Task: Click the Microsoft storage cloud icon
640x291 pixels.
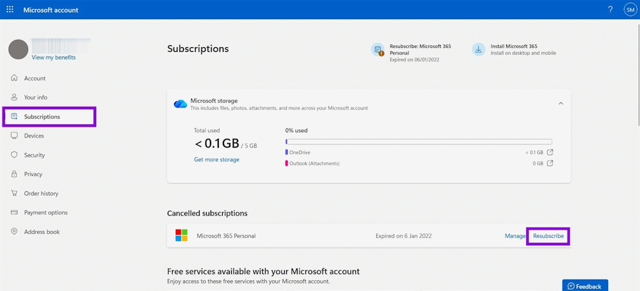Action: [x=180, y=104]
